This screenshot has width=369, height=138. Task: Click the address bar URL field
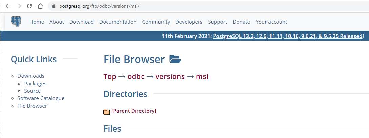(x=203, y=6)
